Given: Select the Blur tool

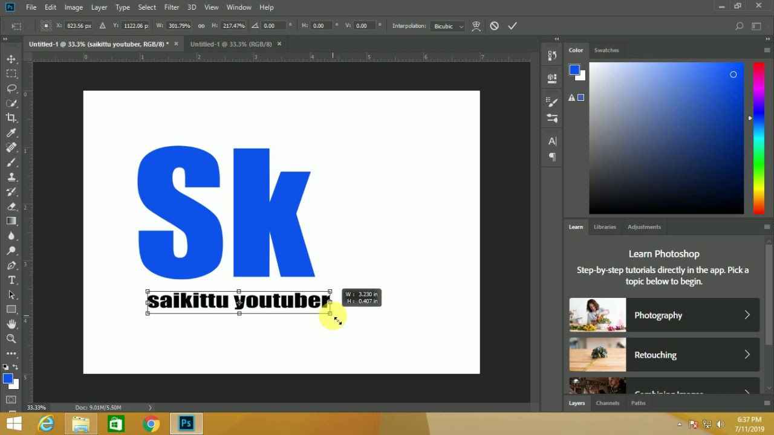Looking at the screenshot, I should coord(11,236).
